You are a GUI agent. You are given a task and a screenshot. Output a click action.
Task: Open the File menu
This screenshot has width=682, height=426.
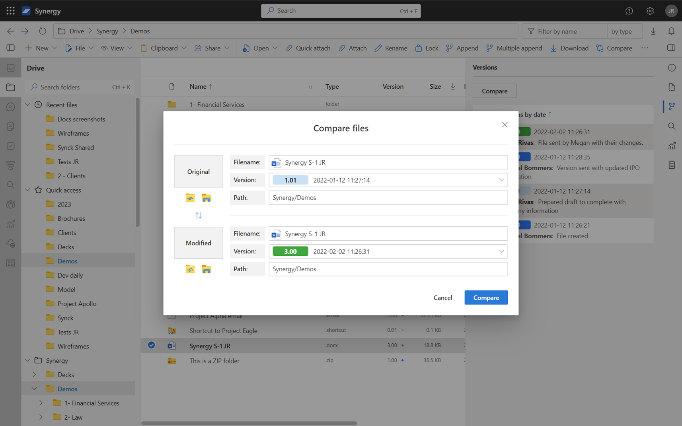(80, 48)
